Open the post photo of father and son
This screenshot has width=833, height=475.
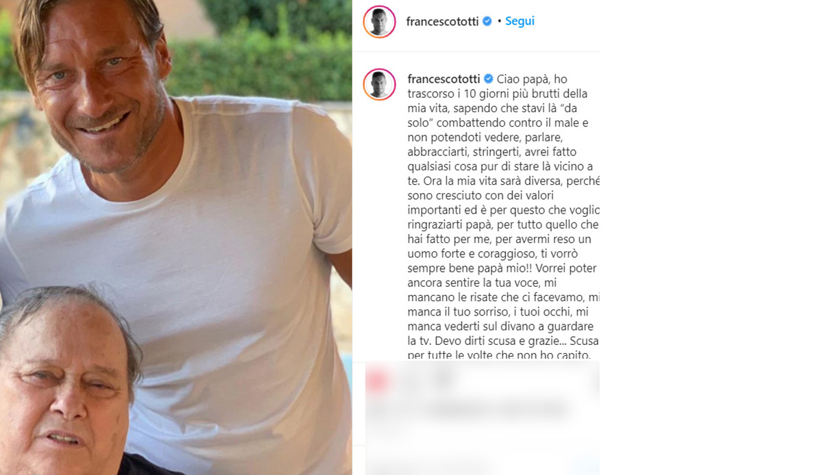(x=176, y=237)
